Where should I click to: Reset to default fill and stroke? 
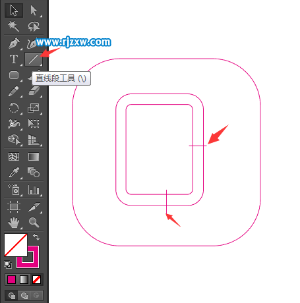point(8,265)
